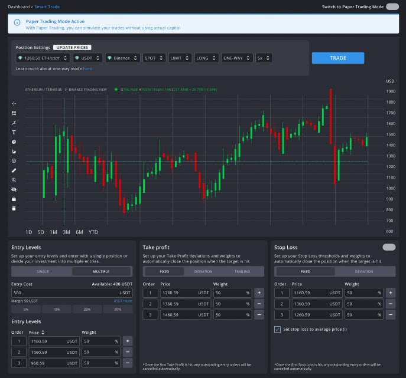
Task: Select the crosshair cursor tool
Action: click(14, 104)
